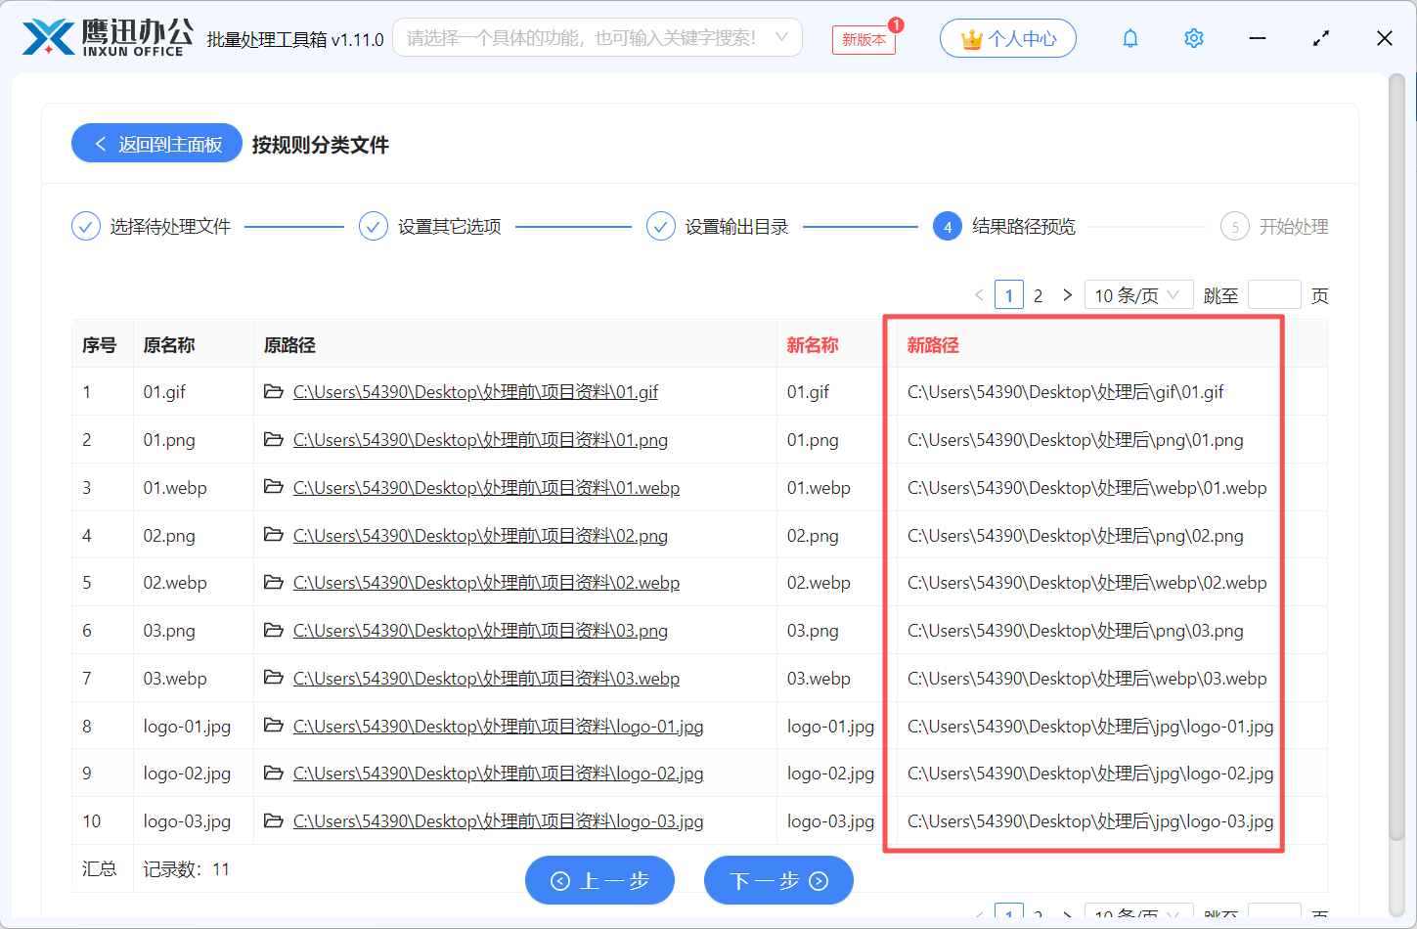The width and height of the screenshot is (1417, 929).
Task: Click the 原路径 column header
Action: point(289,345)
